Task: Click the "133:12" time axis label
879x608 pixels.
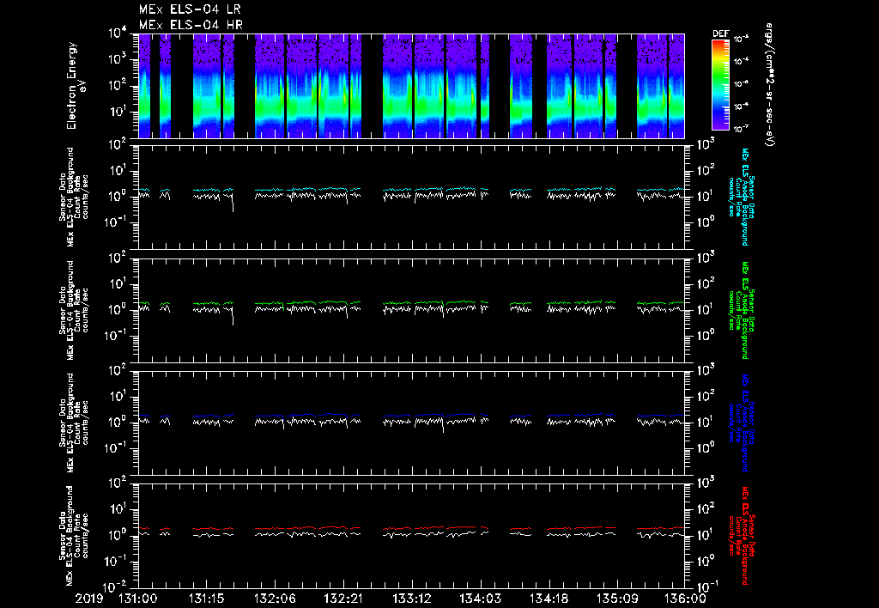Action: (411, 599)
